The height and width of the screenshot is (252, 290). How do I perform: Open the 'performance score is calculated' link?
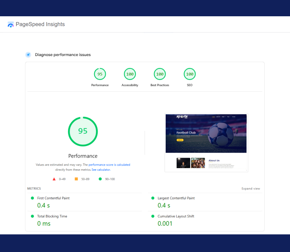109,165
